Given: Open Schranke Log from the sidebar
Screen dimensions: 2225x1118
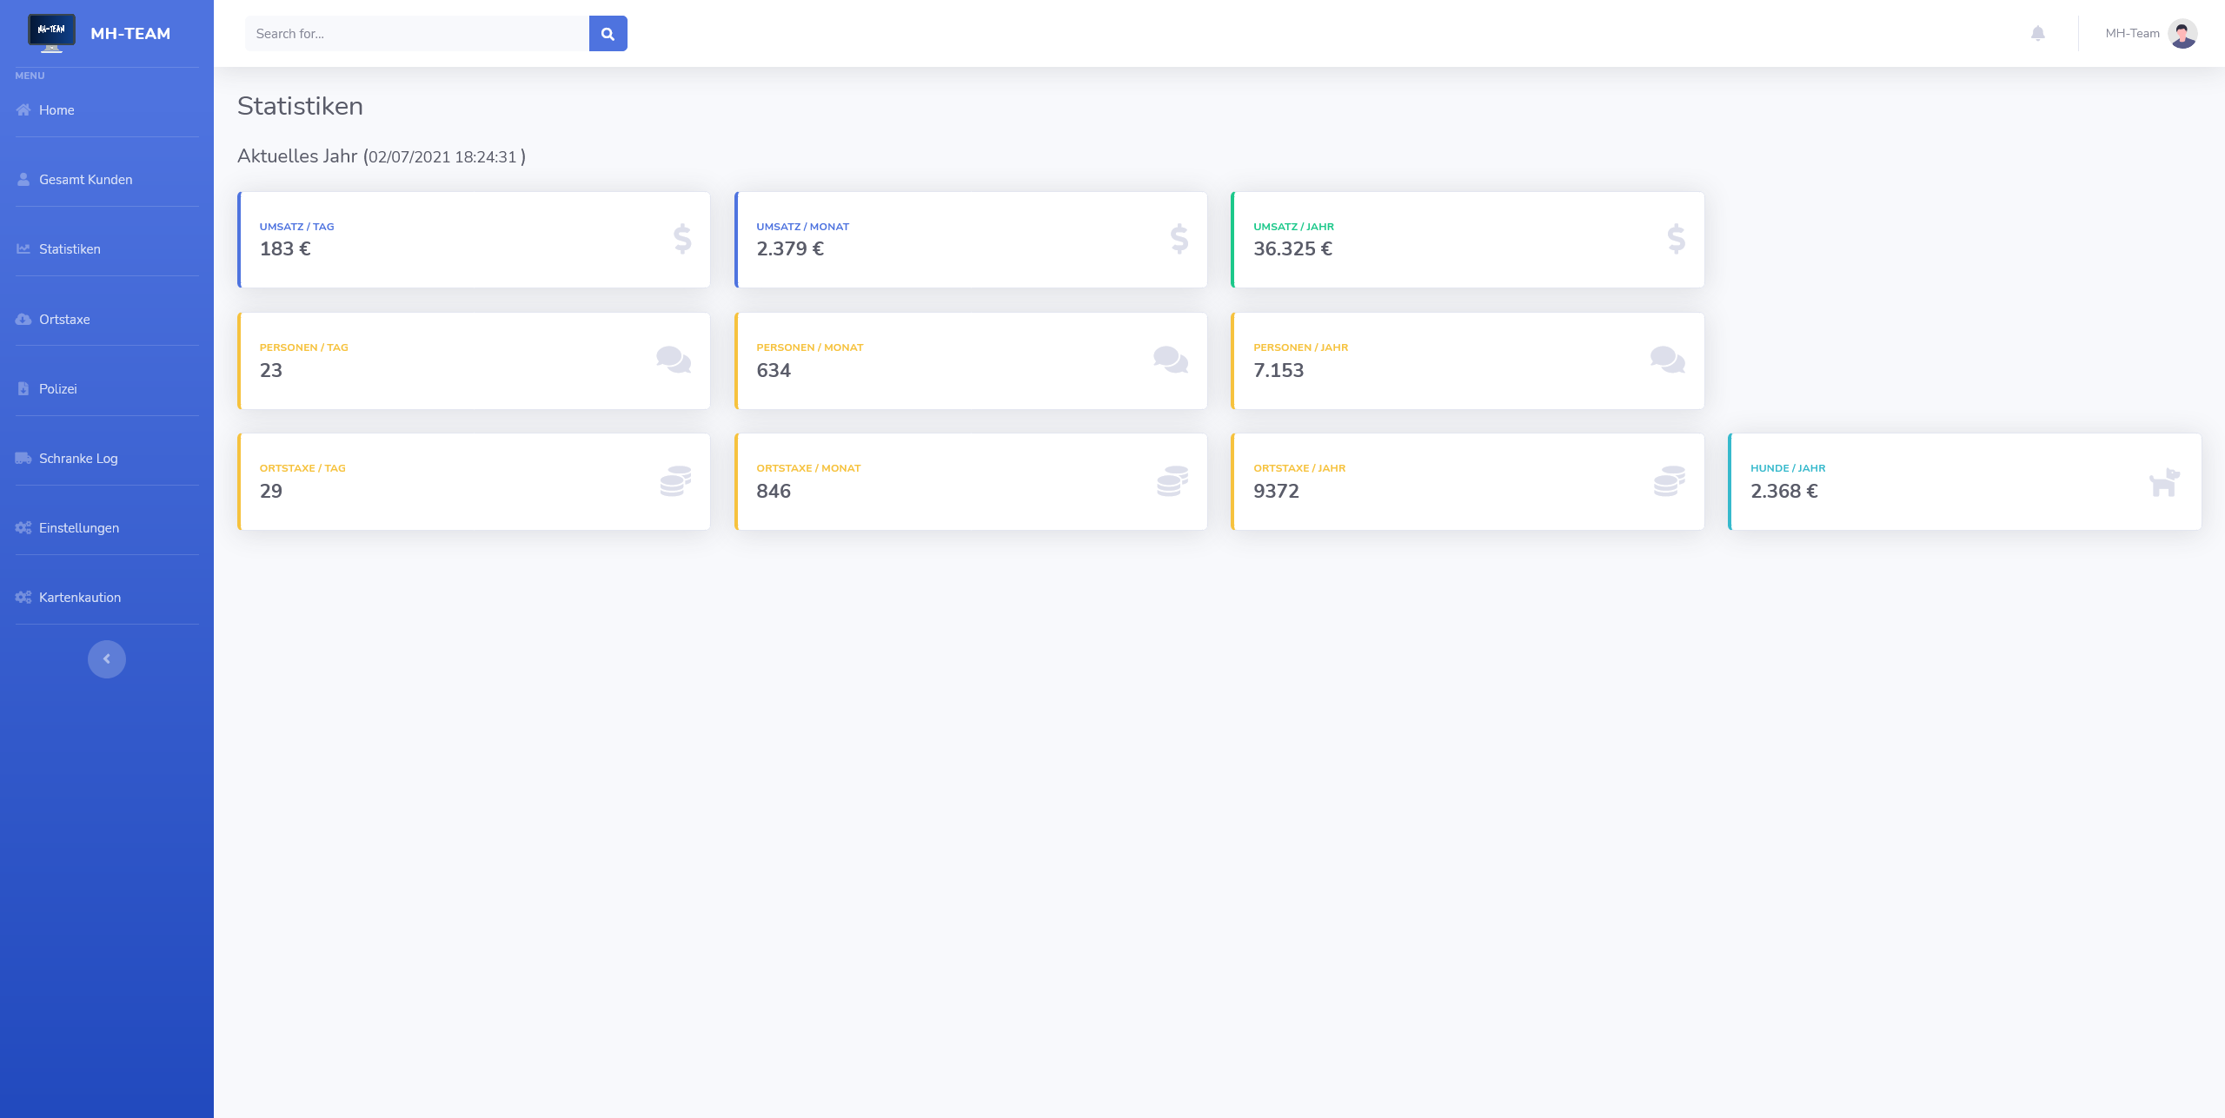Looking at the screenshot, I should 78,459.
